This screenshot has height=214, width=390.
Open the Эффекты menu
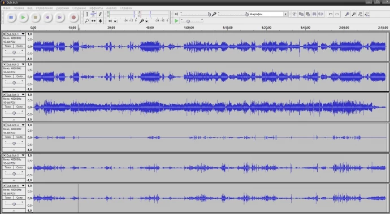[x=96, y=8]
